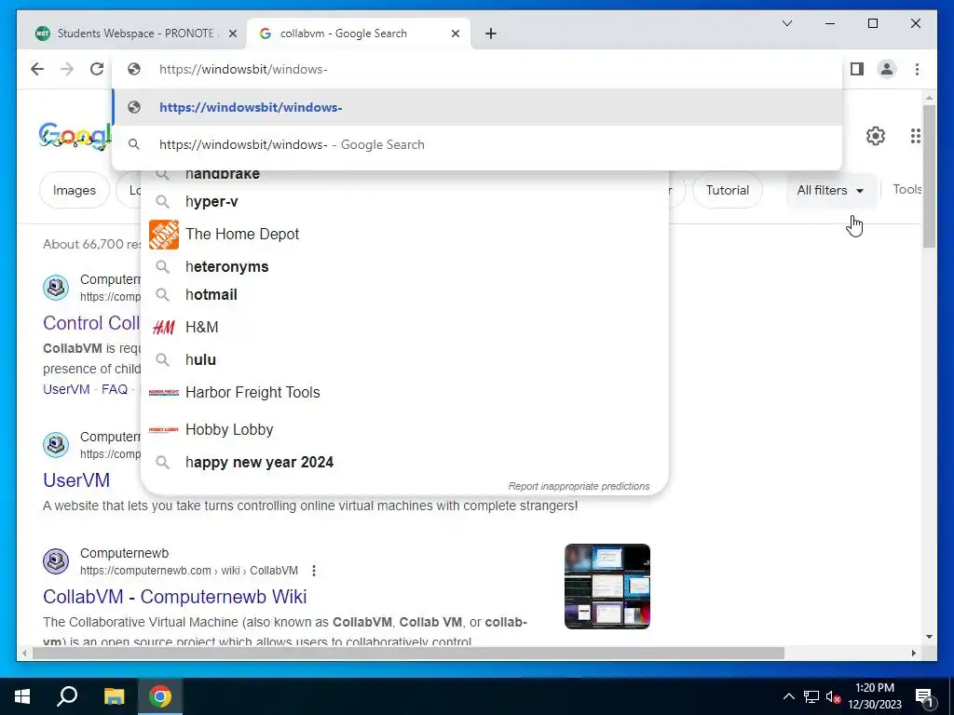Click the muted volume tray icon

tap(832, 696)
